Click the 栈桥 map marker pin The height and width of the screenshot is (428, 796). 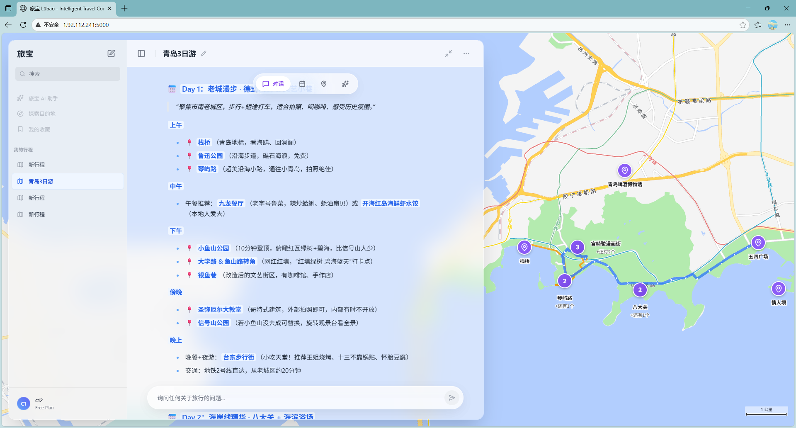(524, 248)
